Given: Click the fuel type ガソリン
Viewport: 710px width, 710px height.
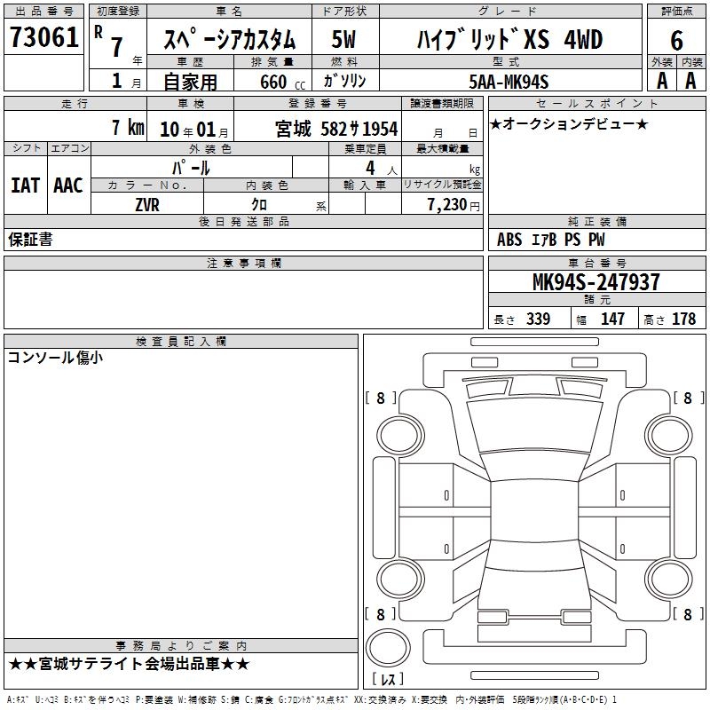Looking at the screenshot, I should click(344, 81).
